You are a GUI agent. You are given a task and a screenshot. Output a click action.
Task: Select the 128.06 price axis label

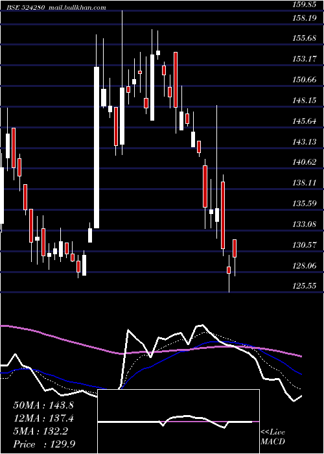point(305,265)
